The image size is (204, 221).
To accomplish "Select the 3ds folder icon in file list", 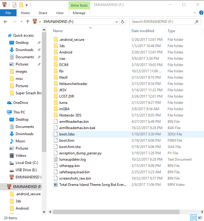I will [56, 46].
